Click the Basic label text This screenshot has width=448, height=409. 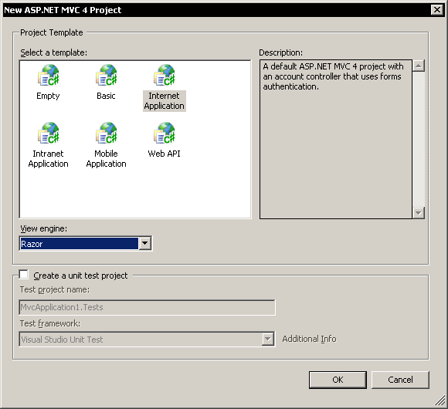coord(106,96)
